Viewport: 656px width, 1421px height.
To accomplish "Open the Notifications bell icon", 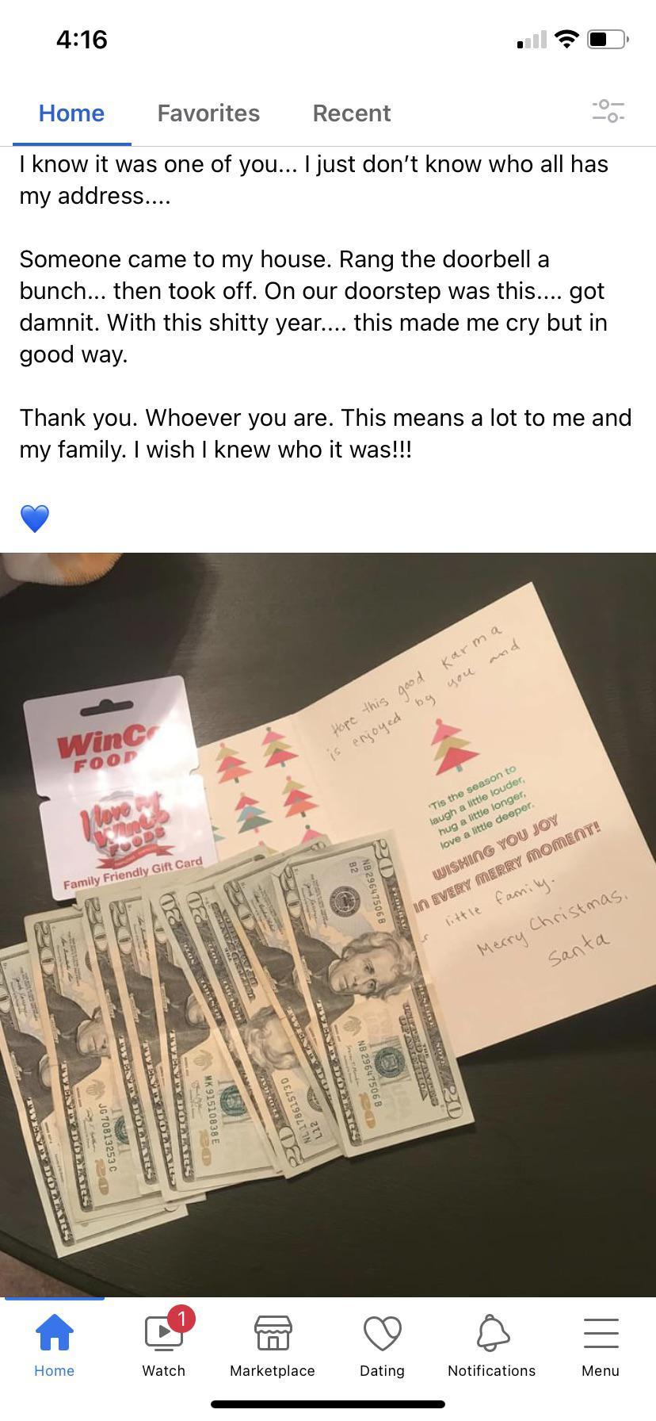I will (x=492, y=1333).
